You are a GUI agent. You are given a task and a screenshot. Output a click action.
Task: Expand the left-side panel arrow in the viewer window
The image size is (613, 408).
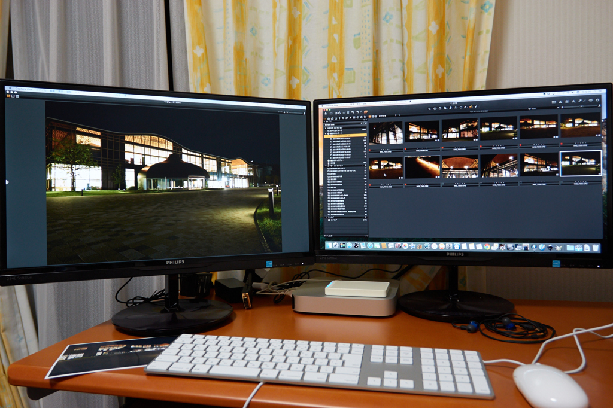[7, 181]
